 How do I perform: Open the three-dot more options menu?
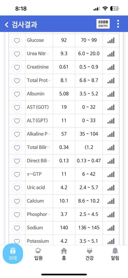tap(118, 24)
